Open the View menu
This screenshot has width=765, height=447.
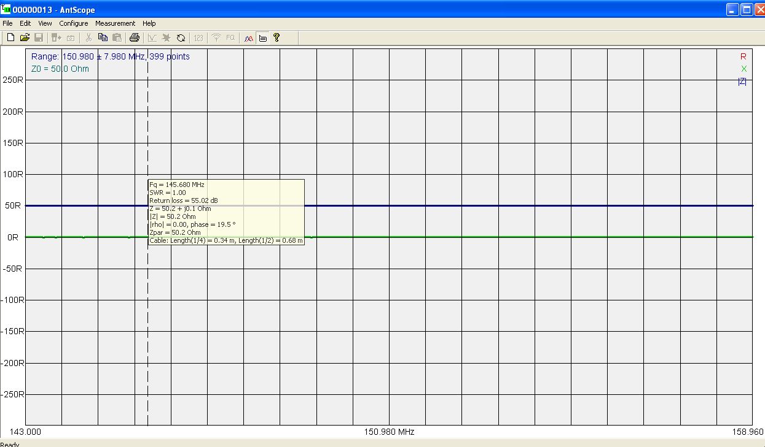click(45, 23)
